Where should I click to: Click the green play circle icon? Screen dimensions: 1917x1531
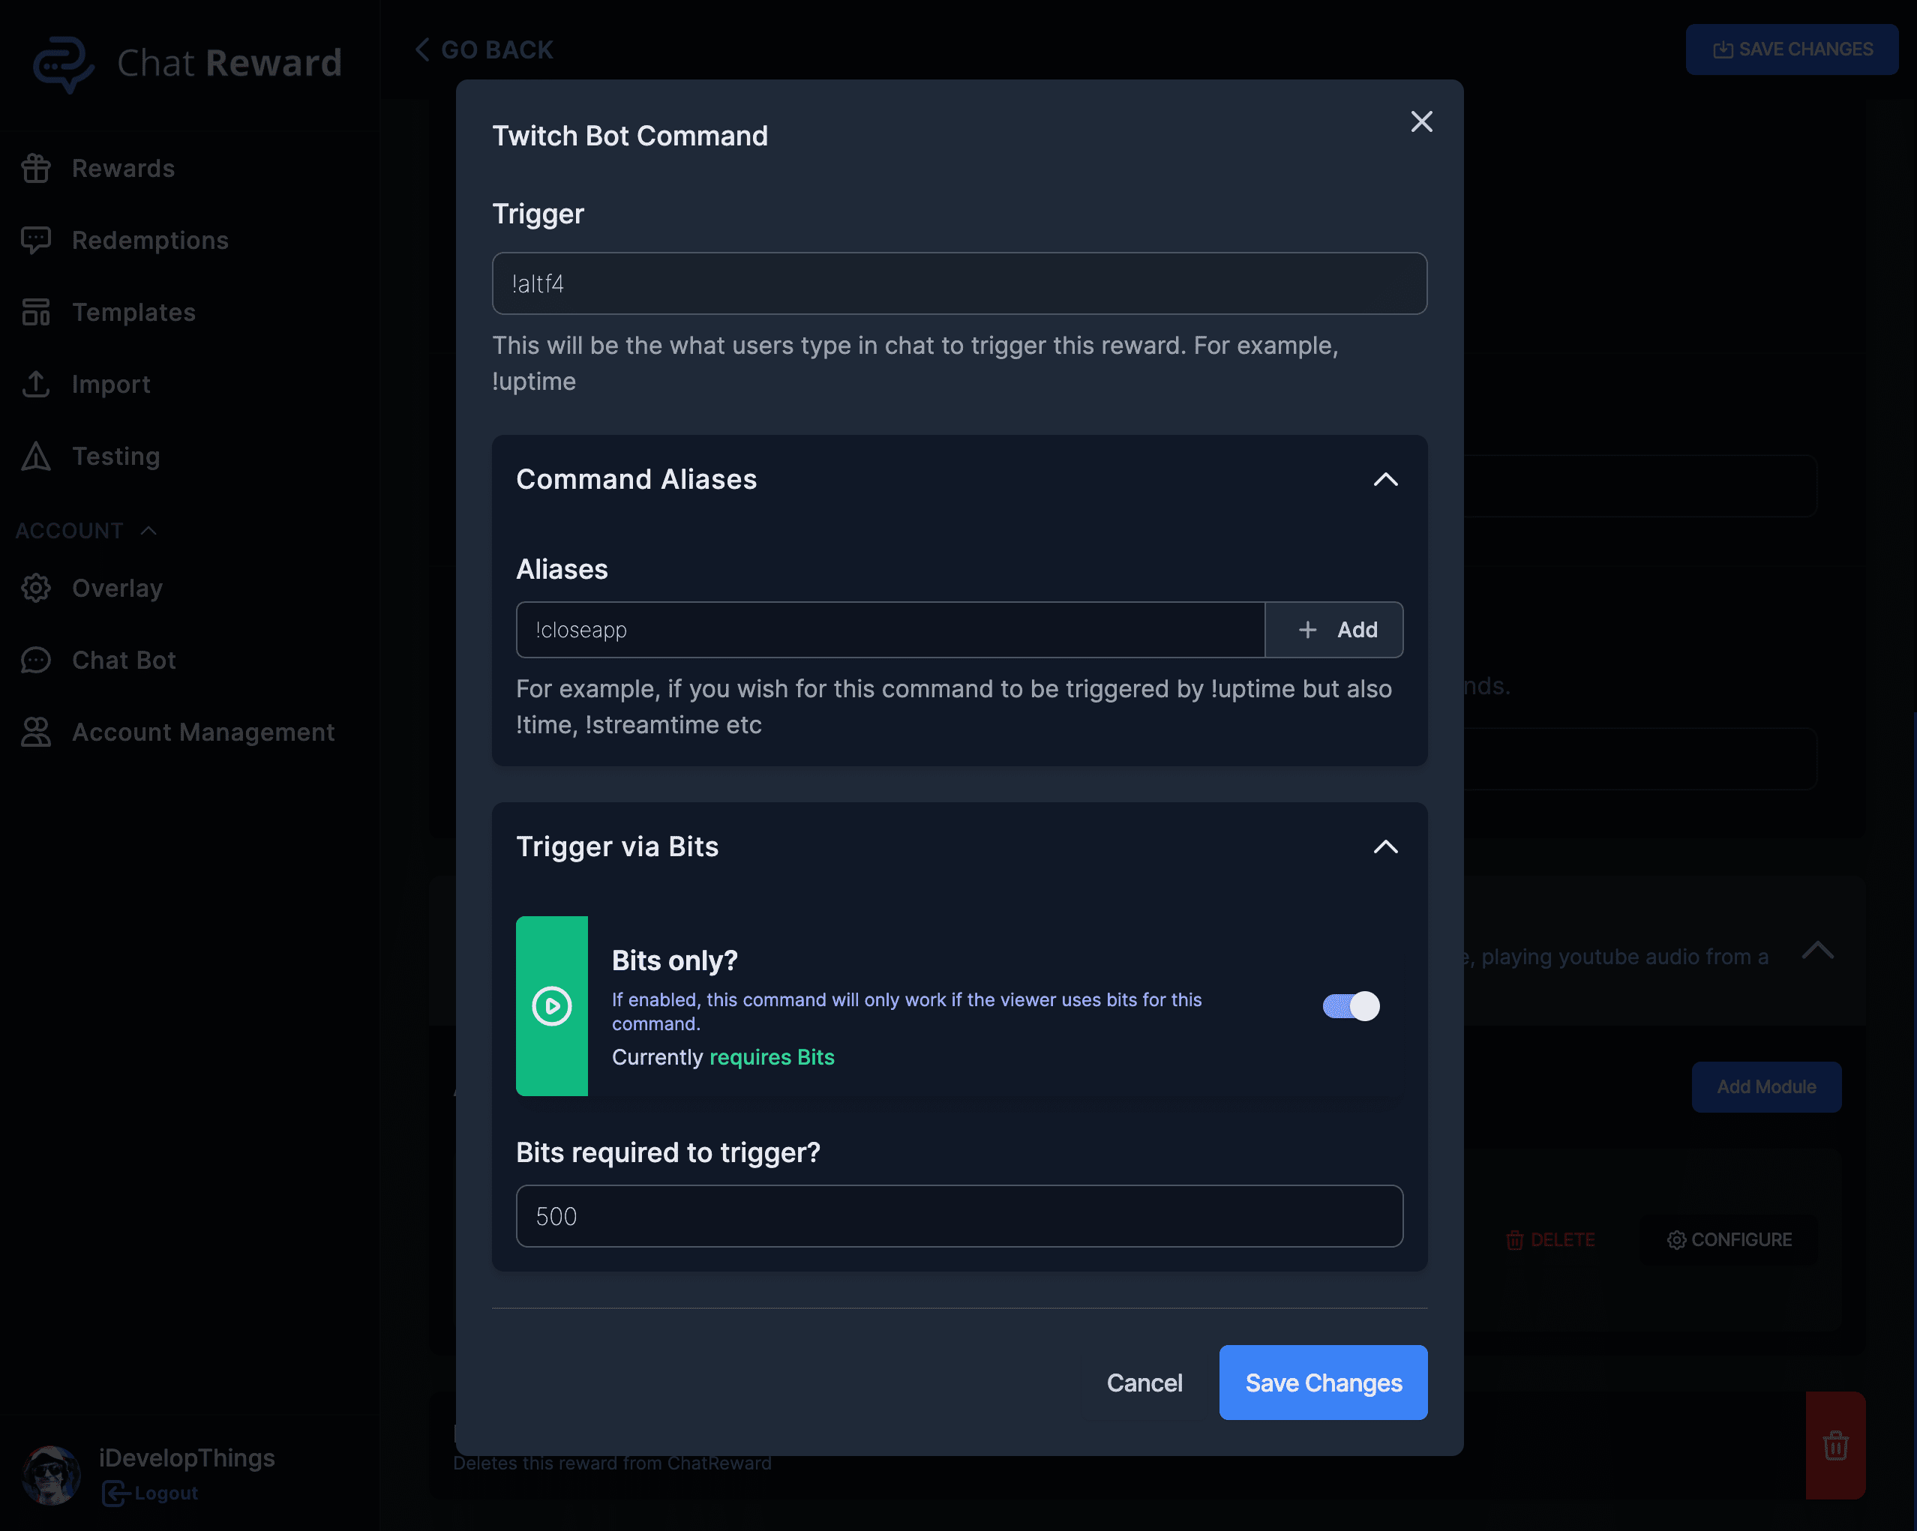551,1005
